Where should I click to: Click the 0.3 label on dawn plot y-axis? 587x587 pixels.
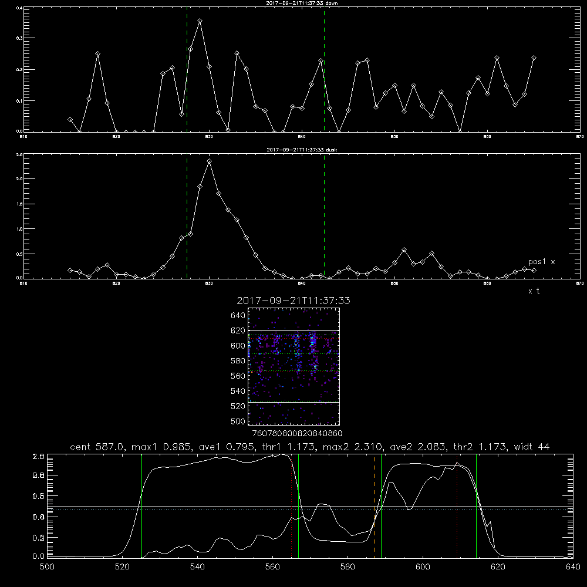(x=19, y=38)
